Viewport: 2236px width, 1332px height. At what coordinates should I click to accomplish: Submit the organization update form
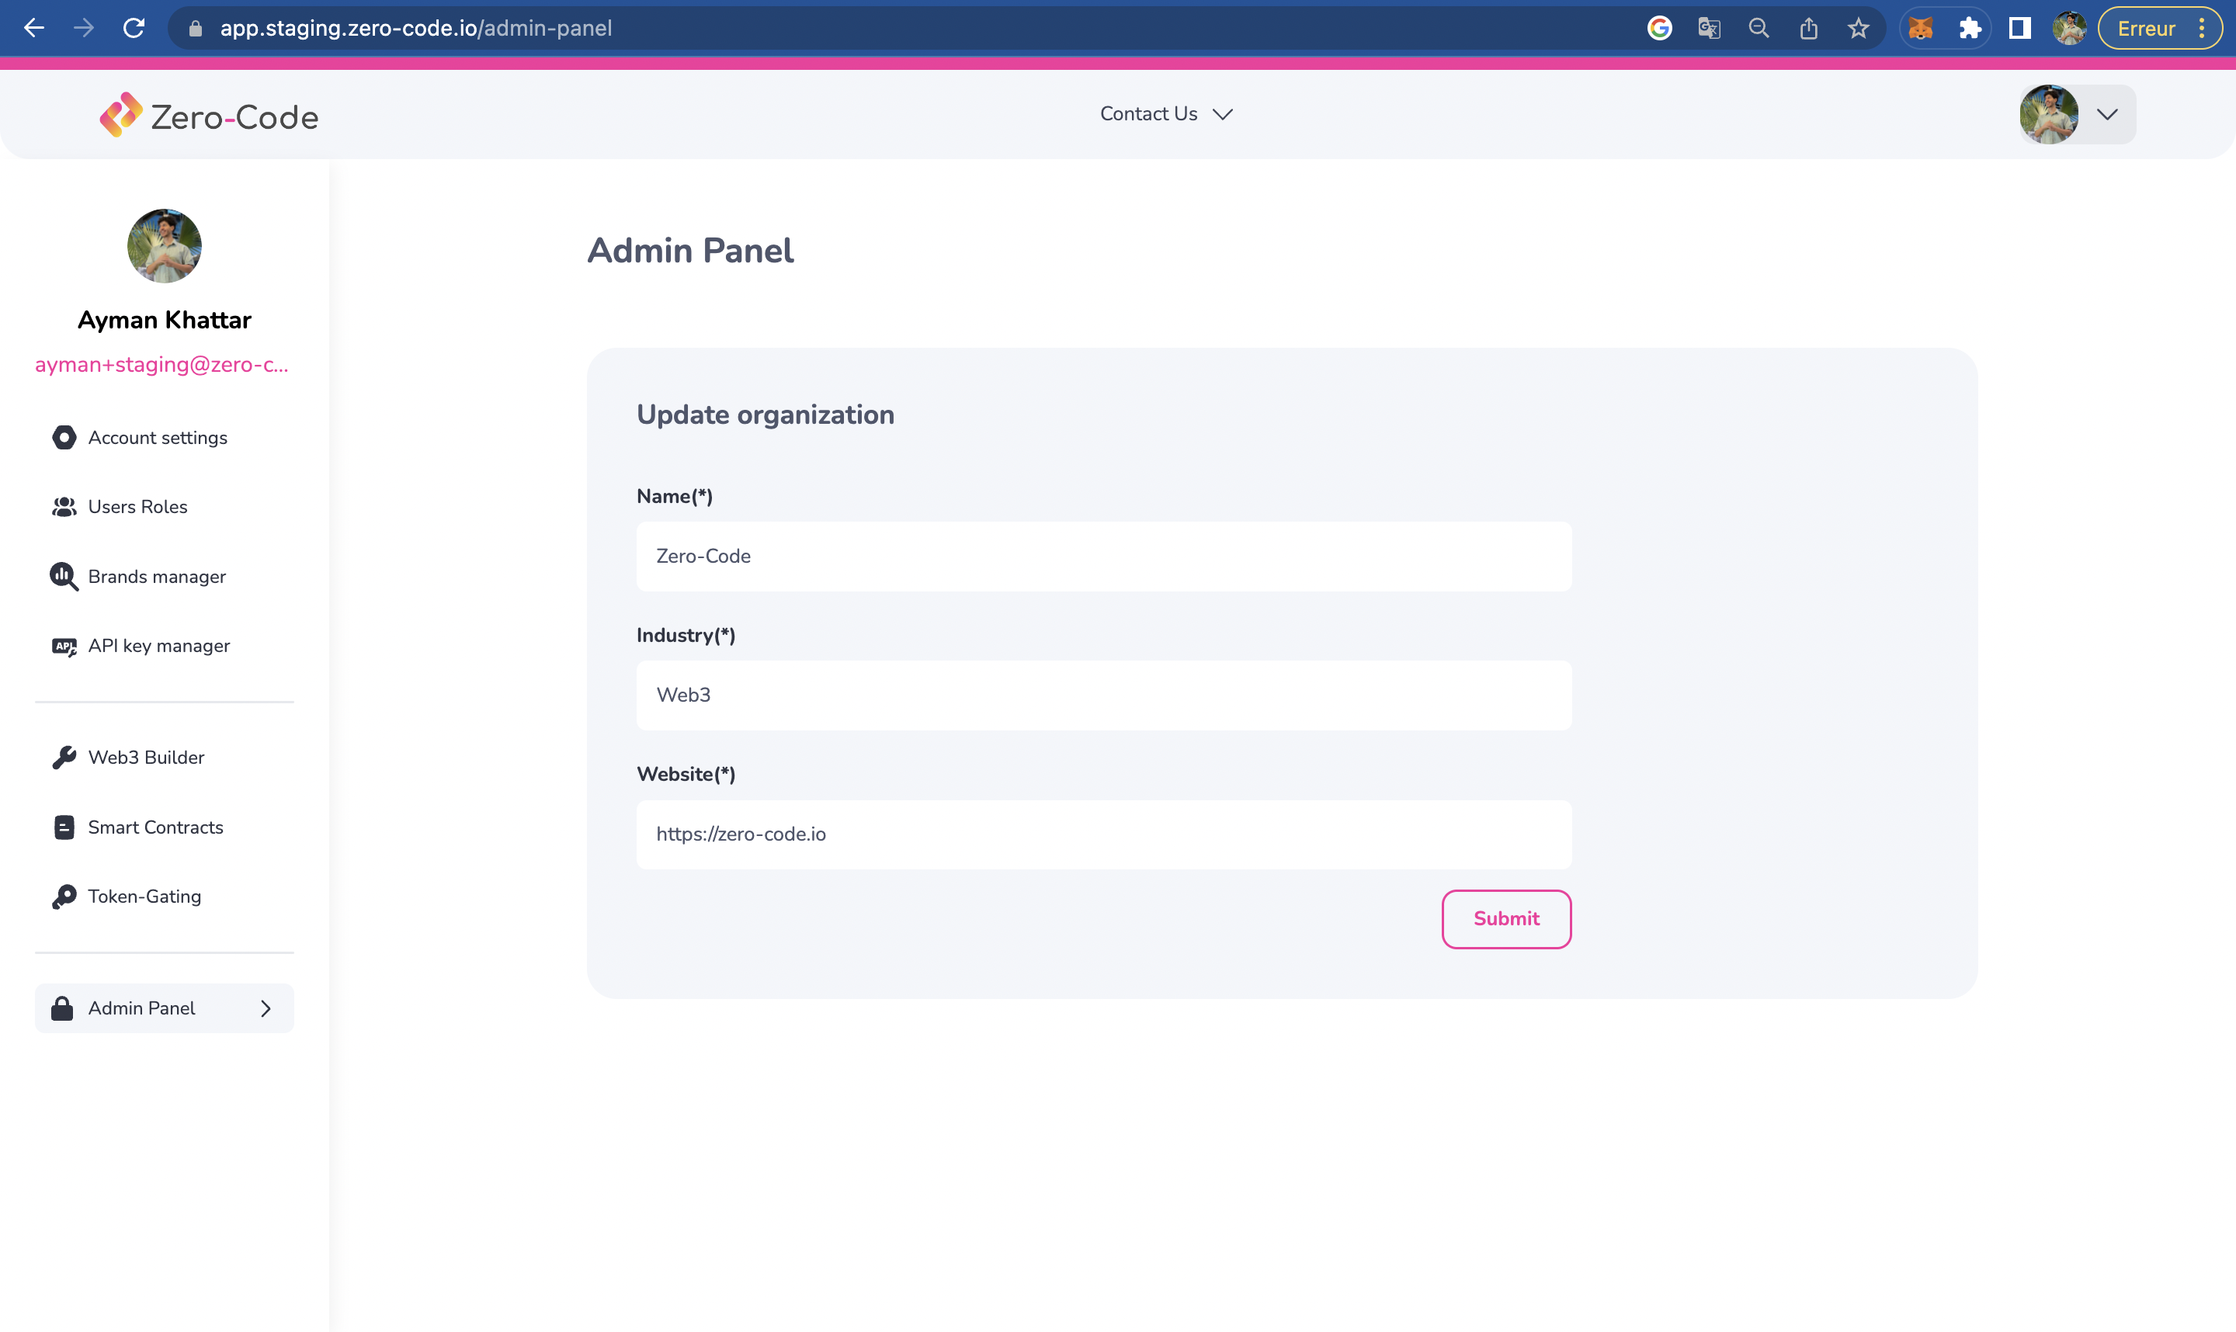pyautogui.click(x=1506, y=918)
